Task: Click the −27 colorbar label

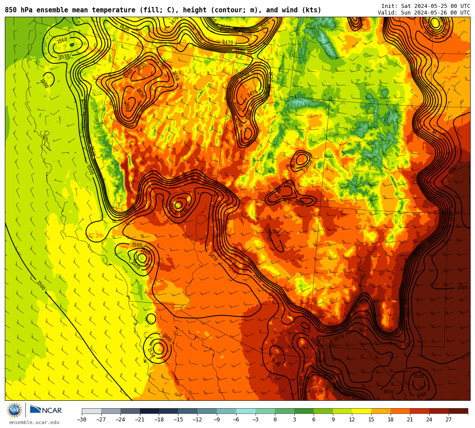Action: tap(101, 420)
